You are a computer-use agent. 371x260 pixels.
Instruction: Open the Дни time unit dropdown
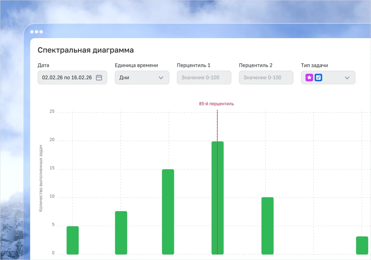coord(142,77)
